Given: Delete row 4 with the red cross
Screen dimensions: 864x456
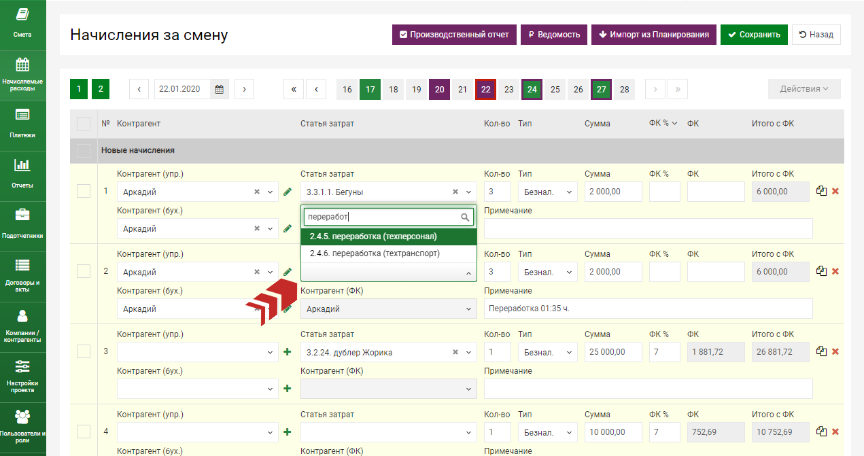Looking at the screenshot, I should point(835,432).
